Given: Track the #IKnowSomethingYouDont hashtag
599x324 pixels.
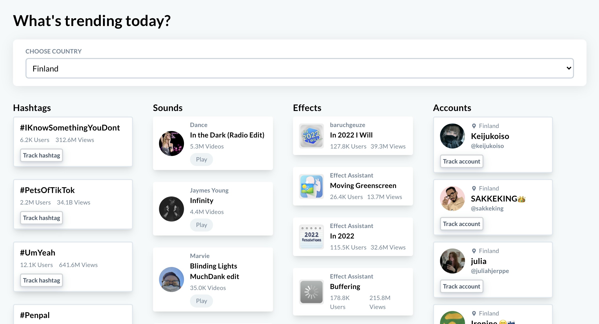Looking at the screenshot, I should (41, 155).
